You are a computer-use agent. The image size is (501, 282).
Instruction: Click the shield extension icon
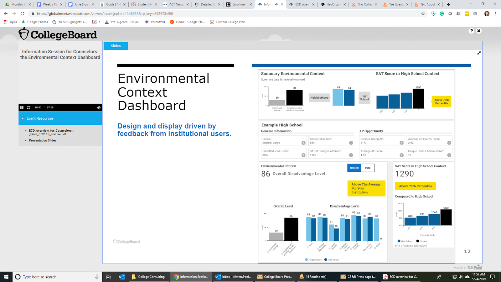[433, 13]
